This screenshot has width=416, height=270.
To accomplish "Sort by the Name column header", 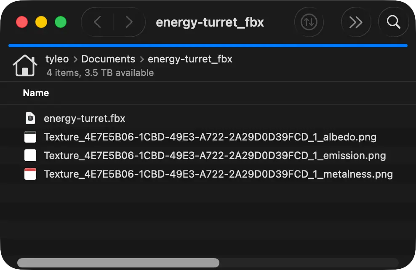I will coord(36,93).
